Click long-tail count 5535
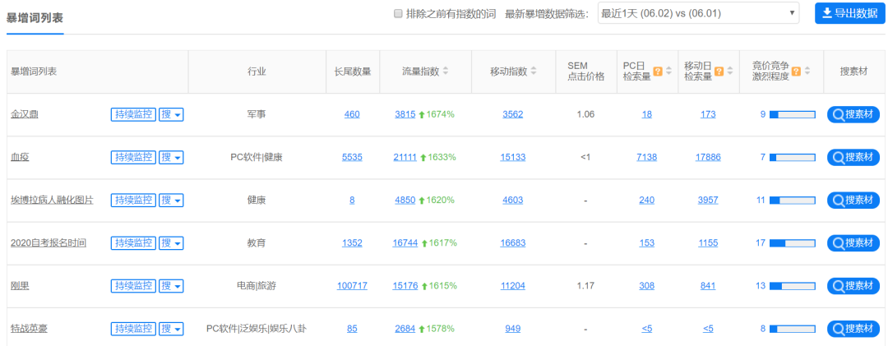Viewport: 888px width, 346px height. click(x=352, y=158)
